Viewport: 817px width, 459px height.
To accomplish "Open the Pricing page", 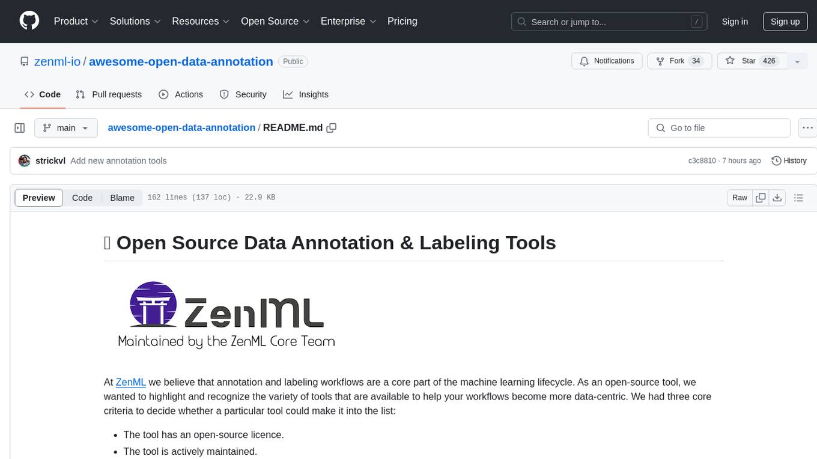I will click(402, 21).
